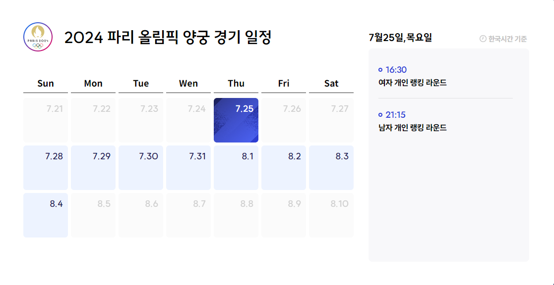Screen dimensions: 554x285
Task: Select date 8.3 cell
Action: [x=331, y=167]
